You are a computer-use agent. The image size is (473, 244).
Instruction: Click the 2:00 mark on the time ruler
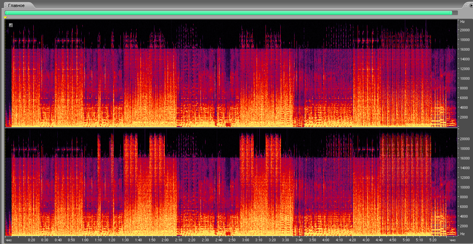pos(165,240)
